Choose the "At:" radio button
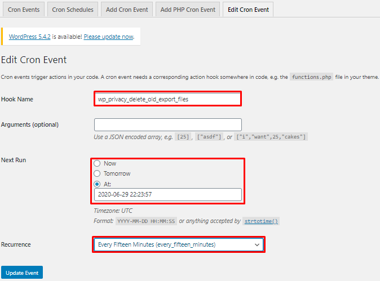This screenshot has width=380, height=281. [x=98, y=184]
